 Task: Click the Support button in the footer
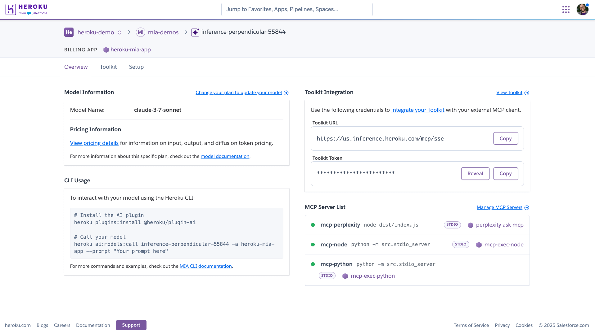pos(131,325)
